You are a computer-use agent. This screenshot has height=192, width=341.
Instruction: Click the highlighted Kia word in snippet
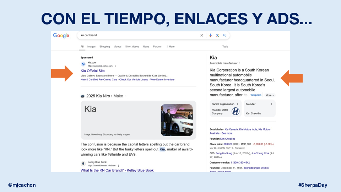162,149
